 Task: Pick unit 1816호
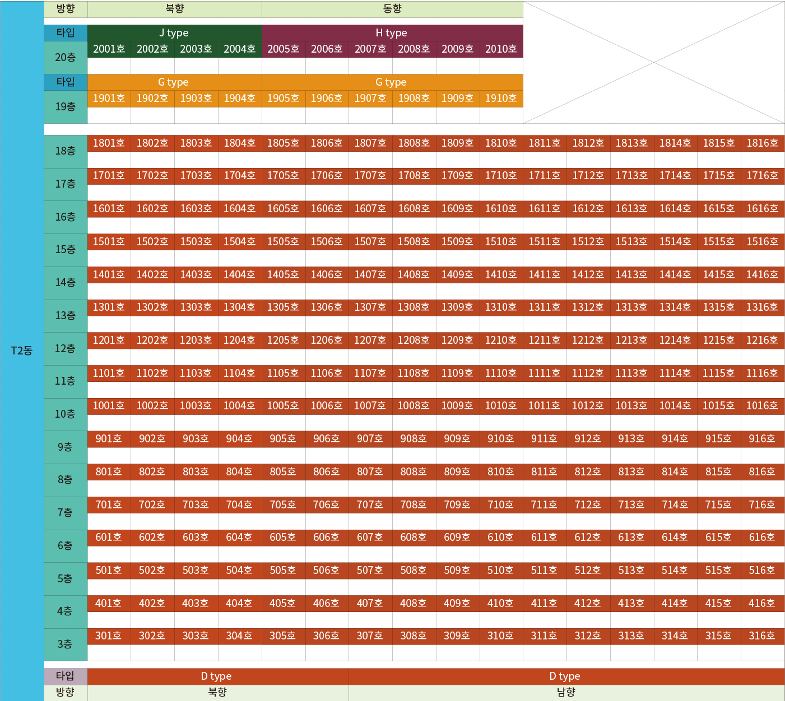[762, 143]
